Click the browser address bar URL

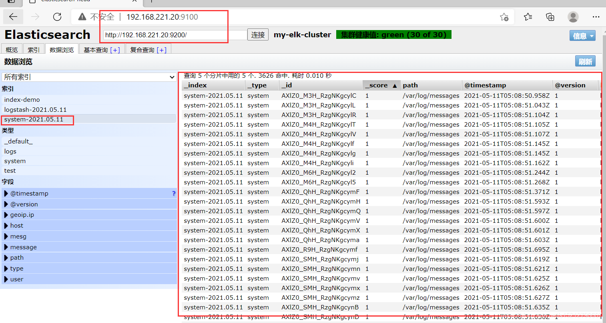click(162, 17)
